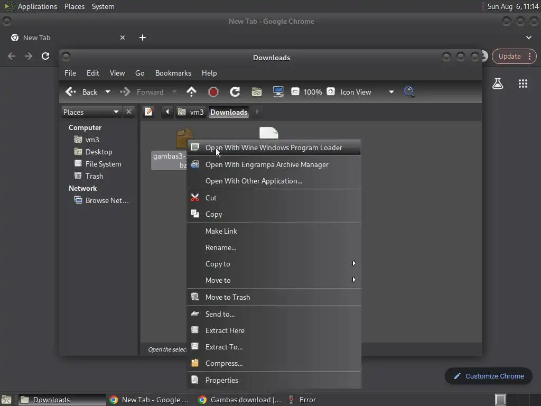Open the Icon View mode dropdown

[x=367, y=92]
